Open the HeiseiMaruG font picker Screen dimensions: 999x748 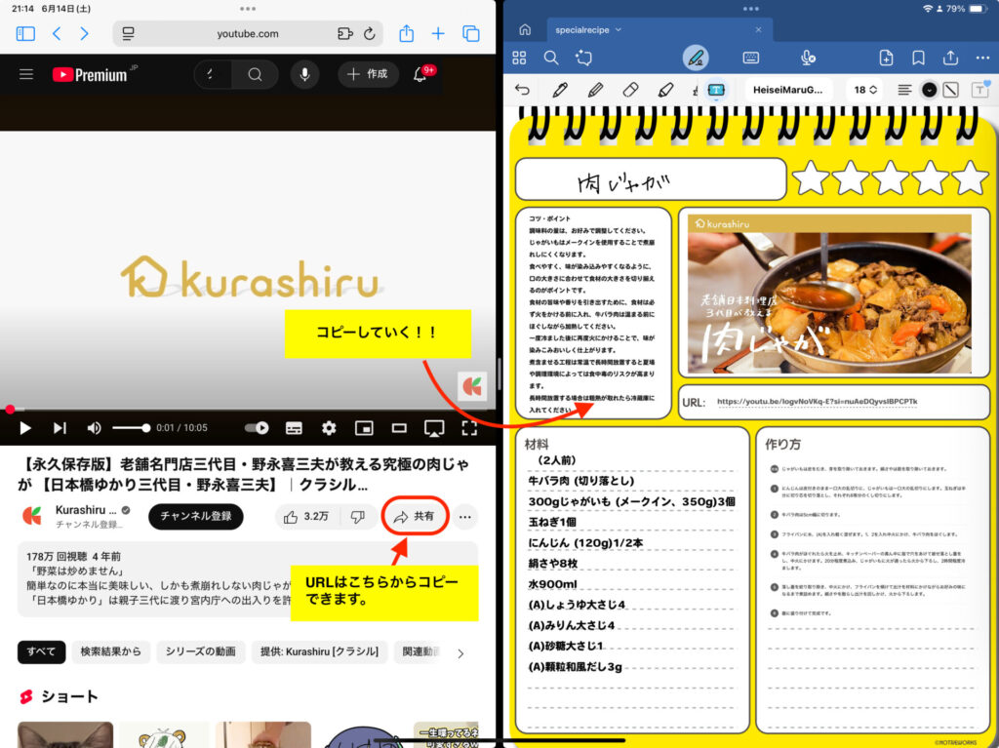pyautogui.click(x=788, y=90)
